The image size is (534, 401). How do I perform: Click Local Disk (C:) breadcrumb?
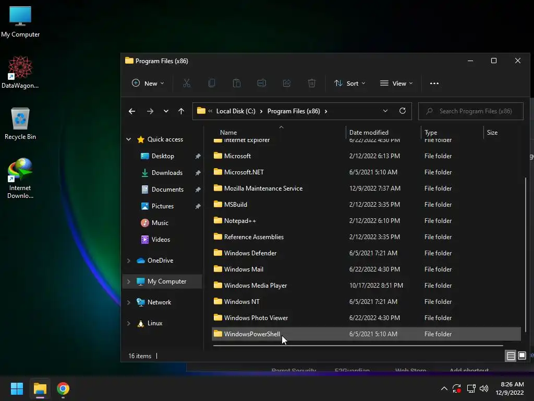[236, 111]
